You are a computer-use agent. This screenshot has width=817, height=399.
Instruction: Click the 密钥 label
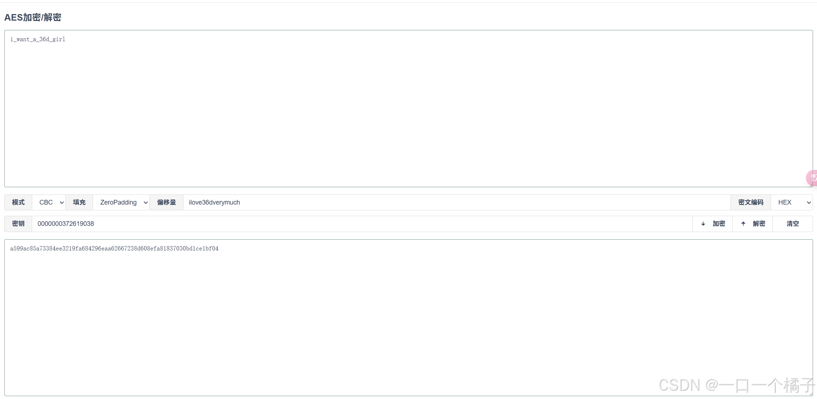18,224
